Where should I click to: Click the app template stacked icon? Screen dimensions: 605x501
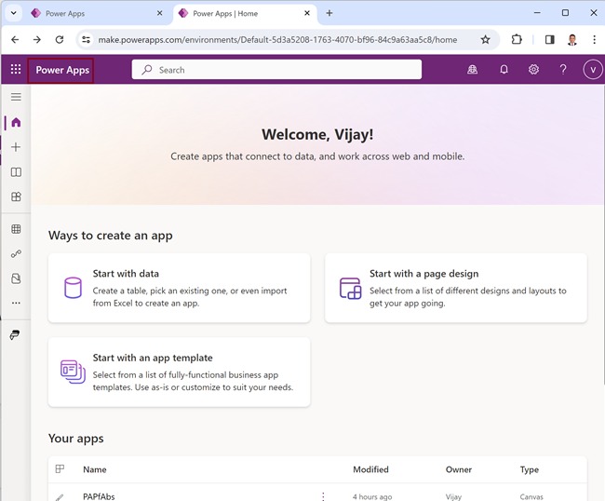click(x=73, y=372)
